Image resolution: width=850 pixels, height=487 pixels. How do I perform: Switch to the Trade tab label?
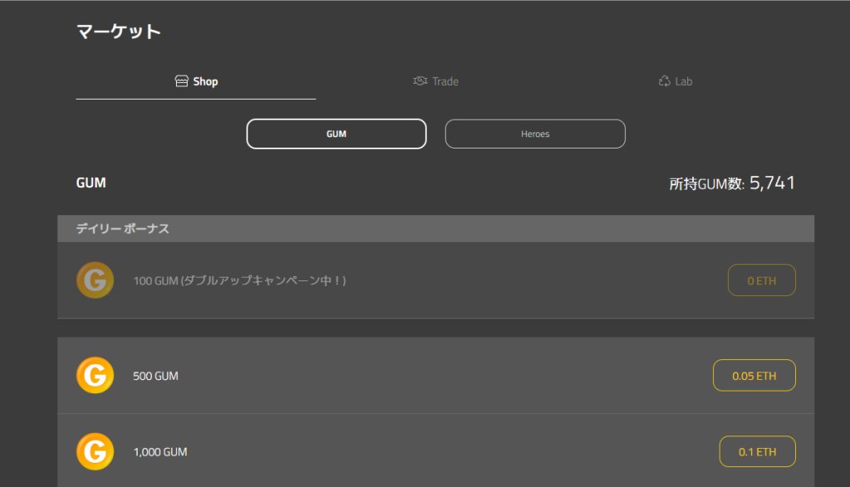point(445,81)
